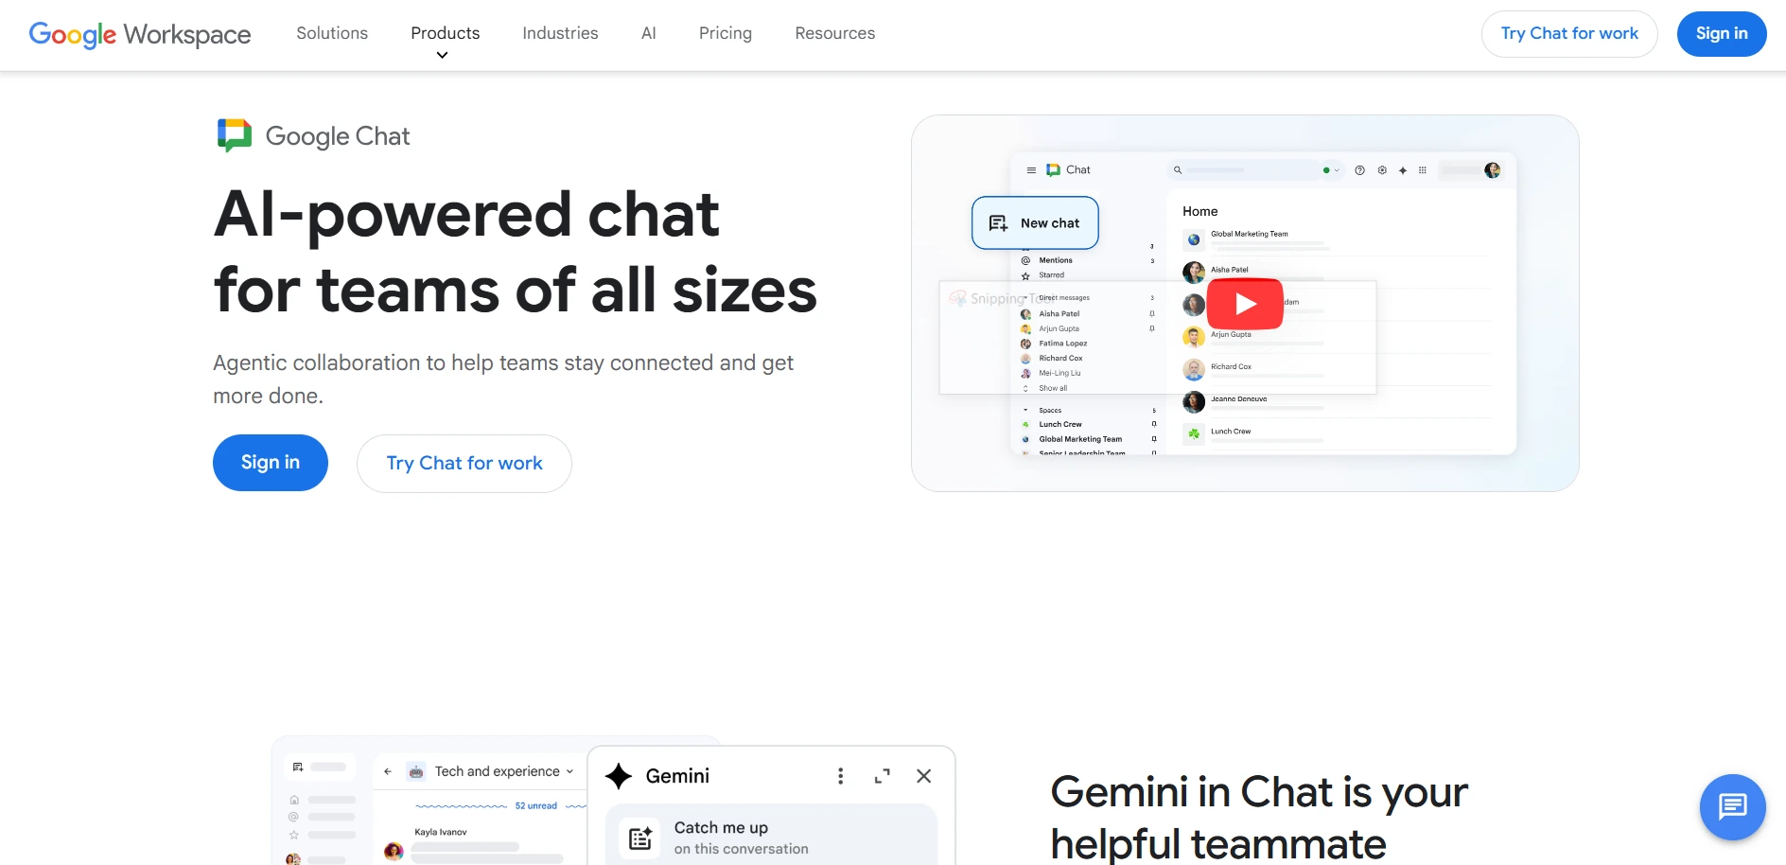Screen dimensions: 1786x865
Task: Click the blue Sign in button
Action: [x=1721, y=33]
